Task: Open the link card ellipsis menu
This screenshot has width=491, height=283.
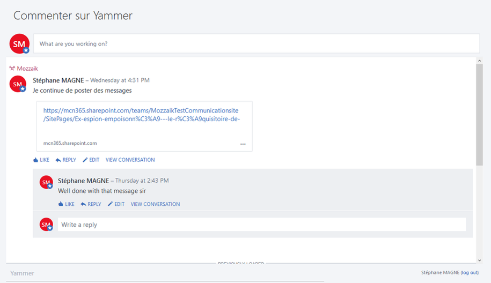Action: [x=243, y=144]
